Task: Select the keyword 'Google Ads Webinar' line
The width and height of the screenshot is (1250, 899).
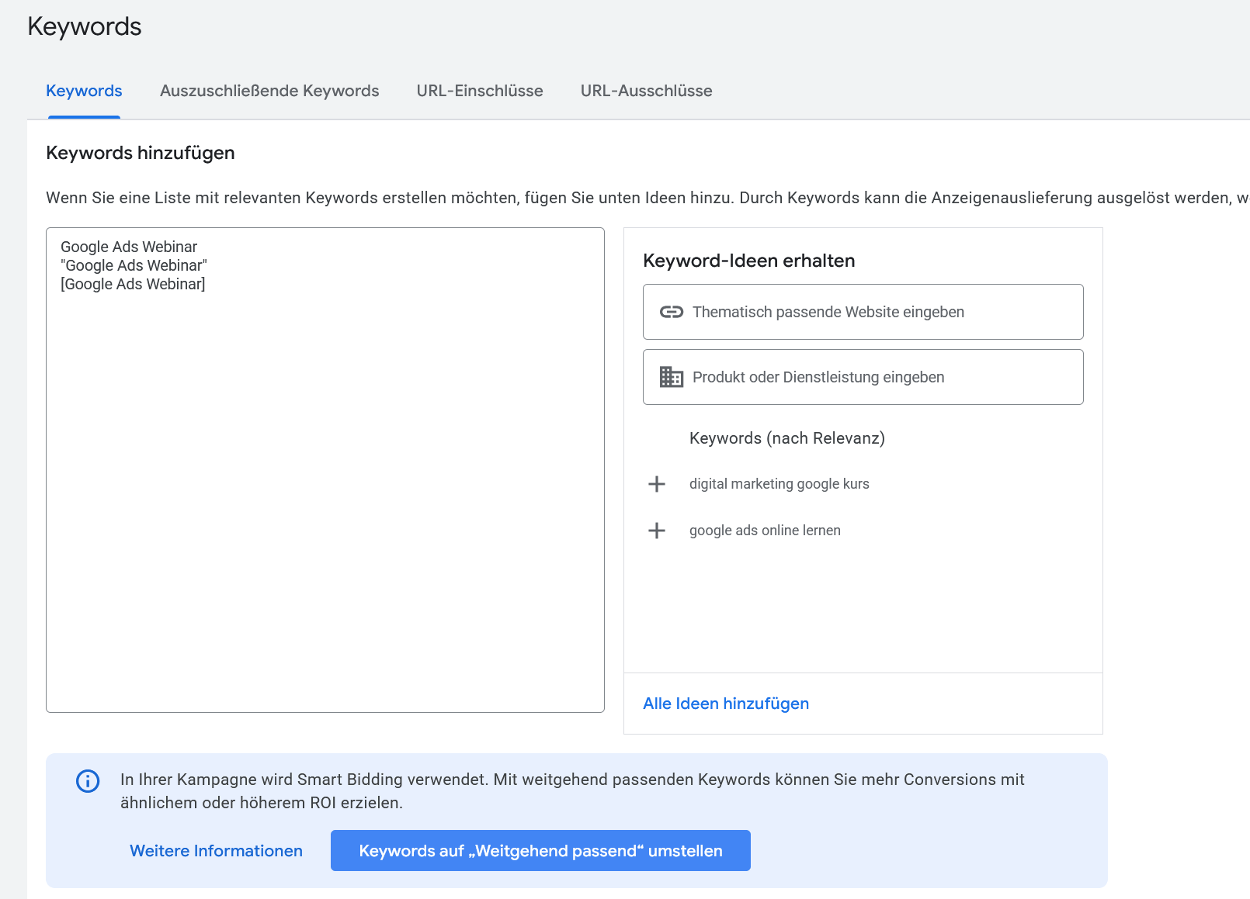Action: tap(128, 247)
